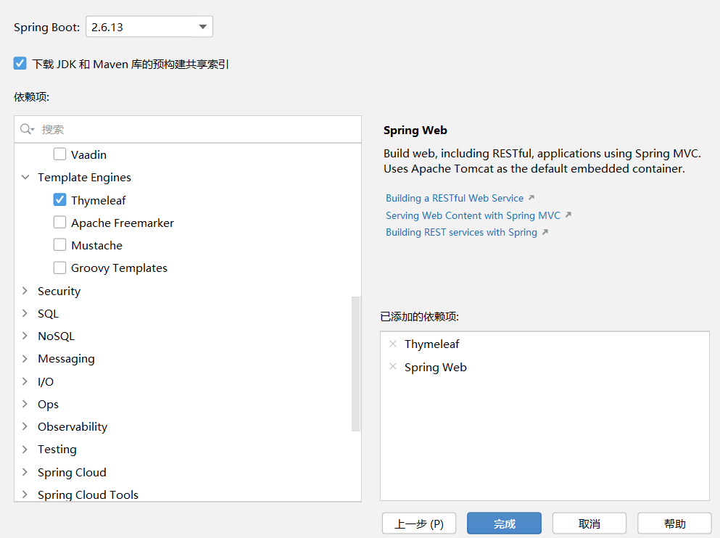Remove Thymeleaf from added dependencies
720x538 pixels.
(x=393, y=344)
